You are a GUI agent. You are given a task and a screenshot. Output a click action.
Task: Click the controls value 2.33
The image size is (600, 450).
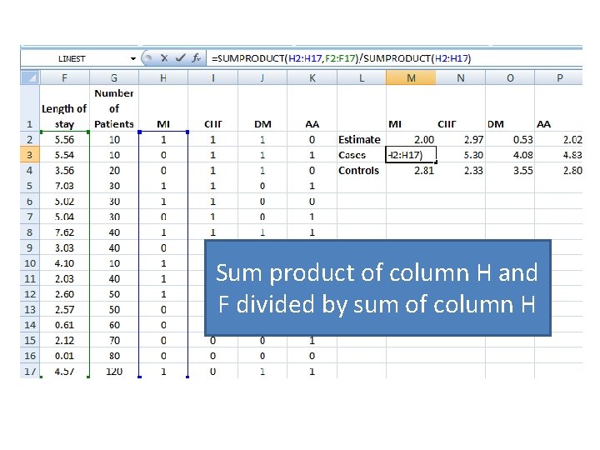[461, 171]
